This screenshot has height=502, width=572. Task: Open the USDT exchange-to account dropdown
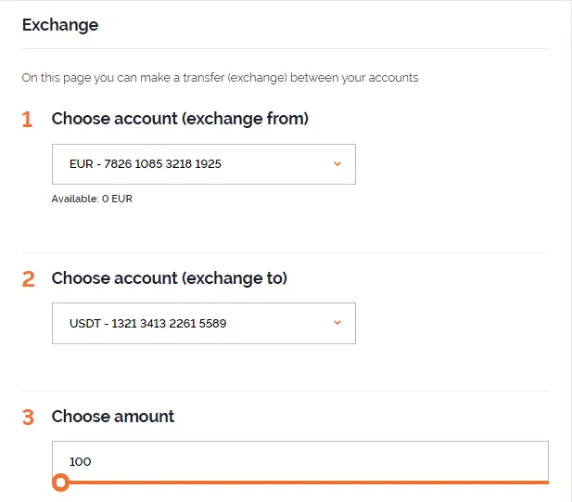coord(204,323)
